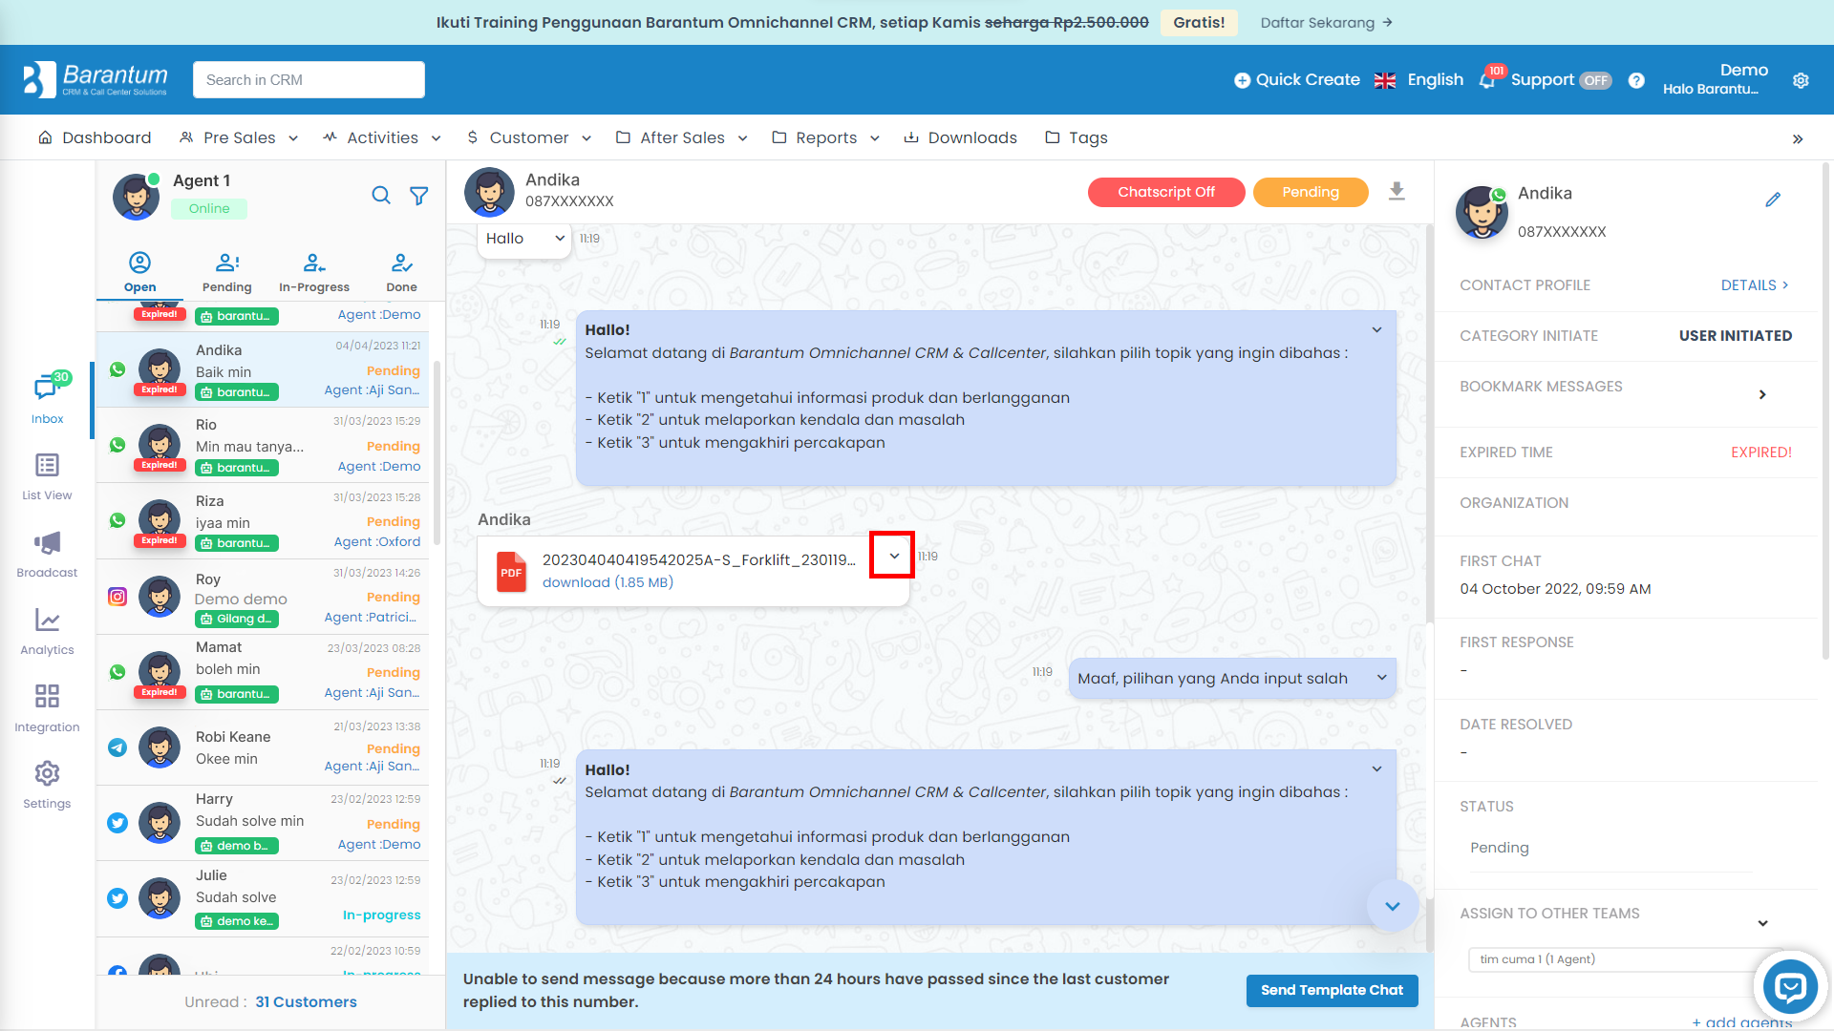Select team 'tim cuma 1 (1 Agent)' field
This screenshot has width=1834, height=1031.
1624,959
